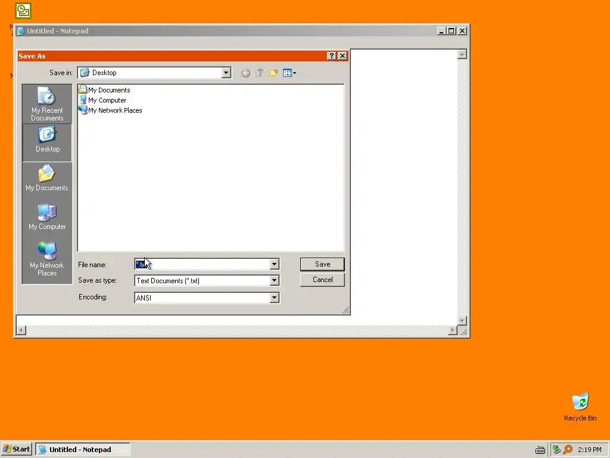Select My Network Places in file list
Viewport: 610px width, 458px height.
110,110
